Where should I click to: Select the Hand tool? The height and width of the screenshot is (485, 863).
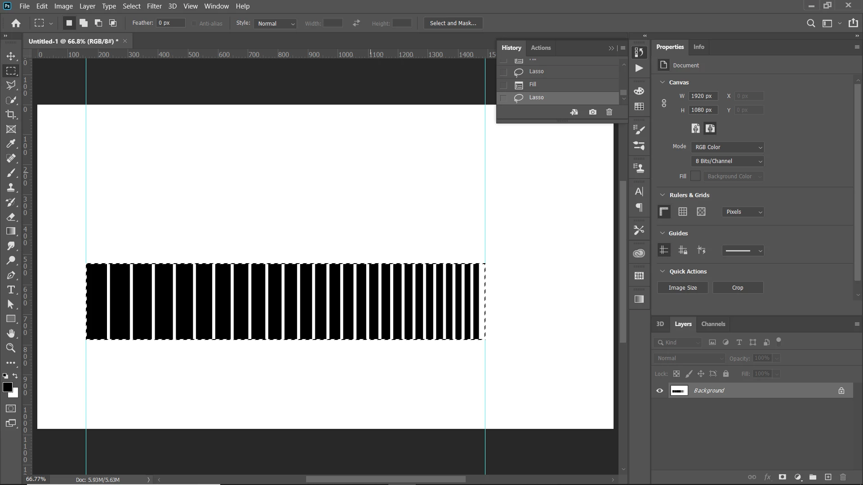point(11,333)
